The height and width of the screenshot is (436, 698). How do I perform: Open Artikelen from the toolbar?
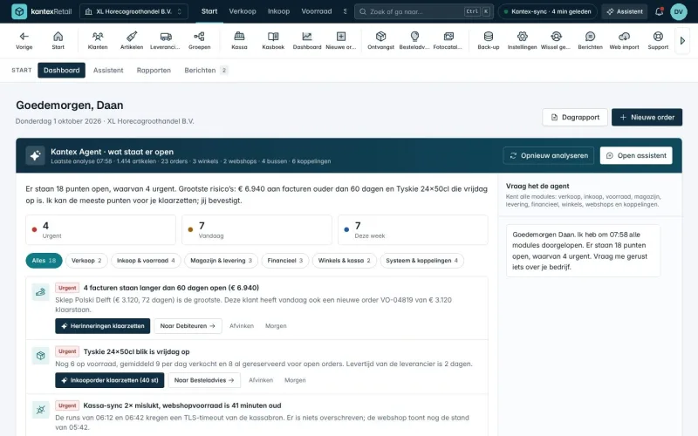click(132, 40)
